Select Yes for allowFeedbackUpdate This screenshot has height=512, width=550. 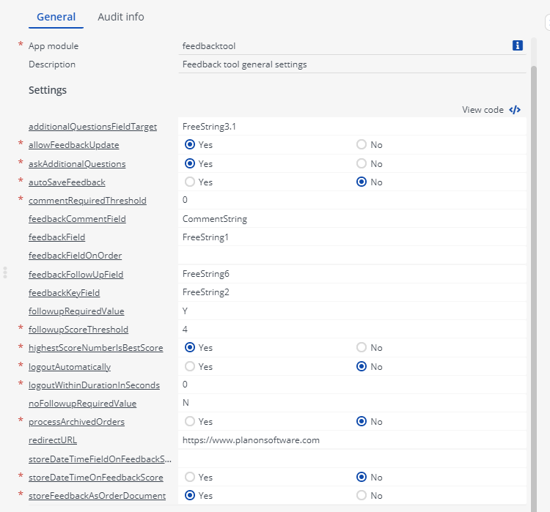pos(190,144)
